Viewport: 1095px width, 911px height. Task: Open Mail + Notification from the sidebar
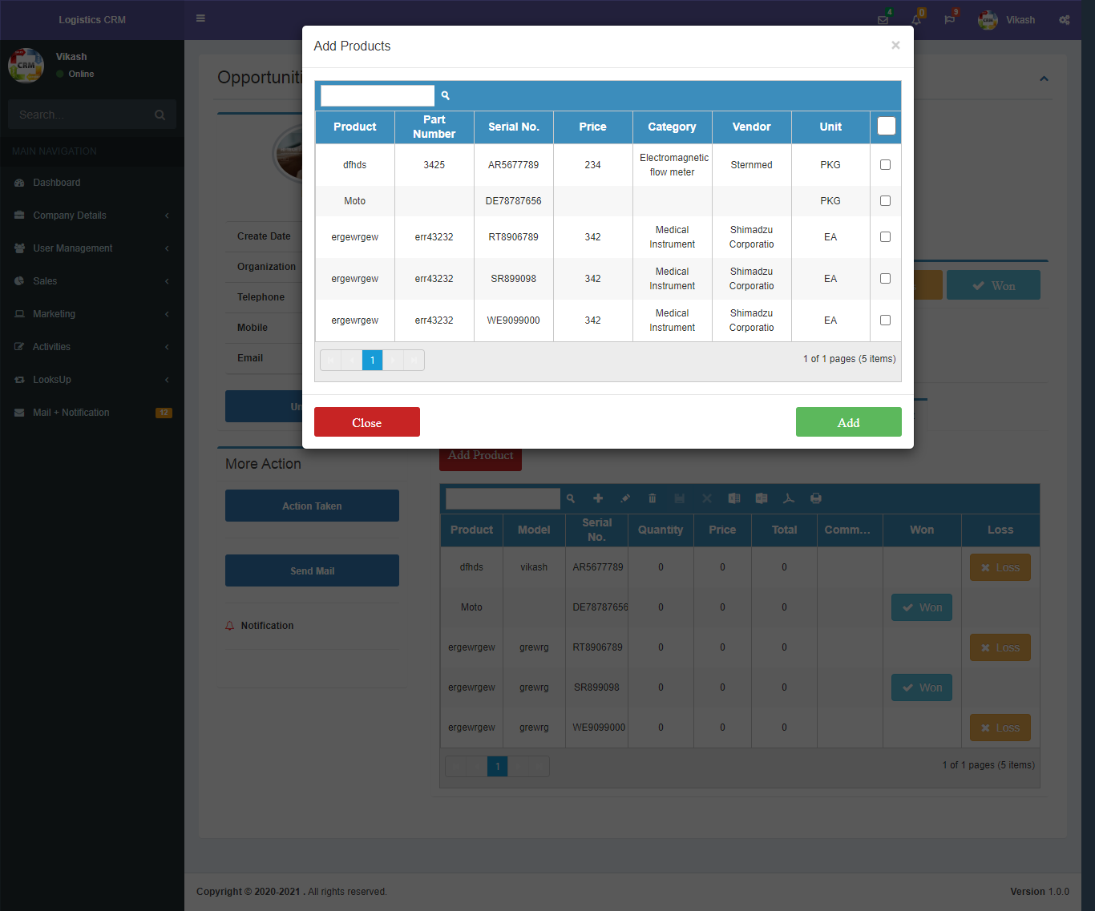[71, 412]
